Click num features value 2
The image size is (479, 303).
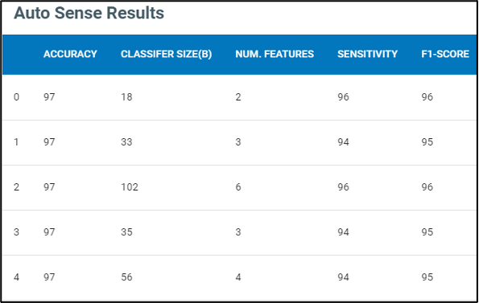coord(238,97)
